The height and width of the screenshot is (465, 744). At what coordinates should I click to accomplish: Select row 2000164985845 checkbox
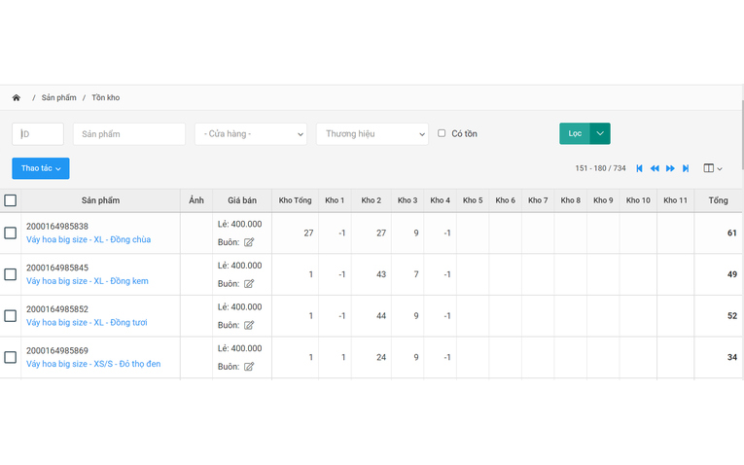[x=10, y=274]
